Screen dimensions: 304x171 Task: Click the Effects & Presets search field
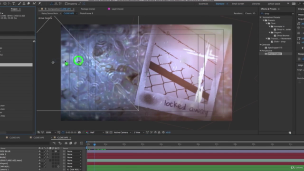[276, 14]
